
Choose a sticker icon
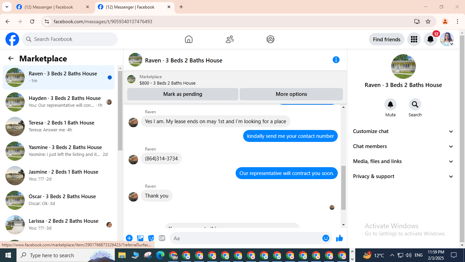tap(151, 238)
